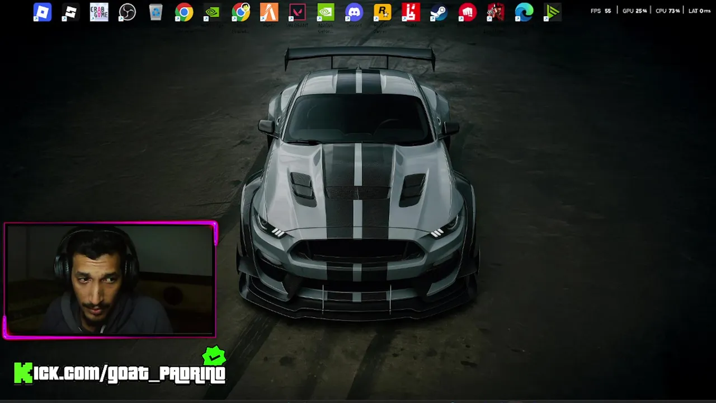Open the bright green NVIDIA GeForce icon

tap(326, 12)
